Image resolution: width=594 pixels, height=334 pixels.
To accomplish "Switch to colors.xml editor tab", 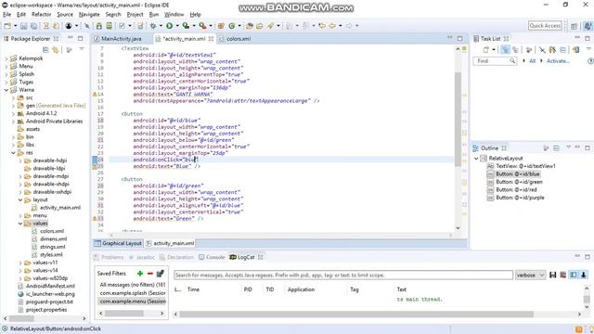I will coord(239,39).
